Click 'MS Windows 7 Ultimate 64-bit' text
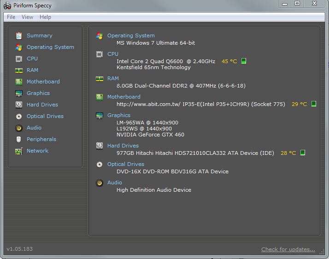 click(x=156, y=43)
